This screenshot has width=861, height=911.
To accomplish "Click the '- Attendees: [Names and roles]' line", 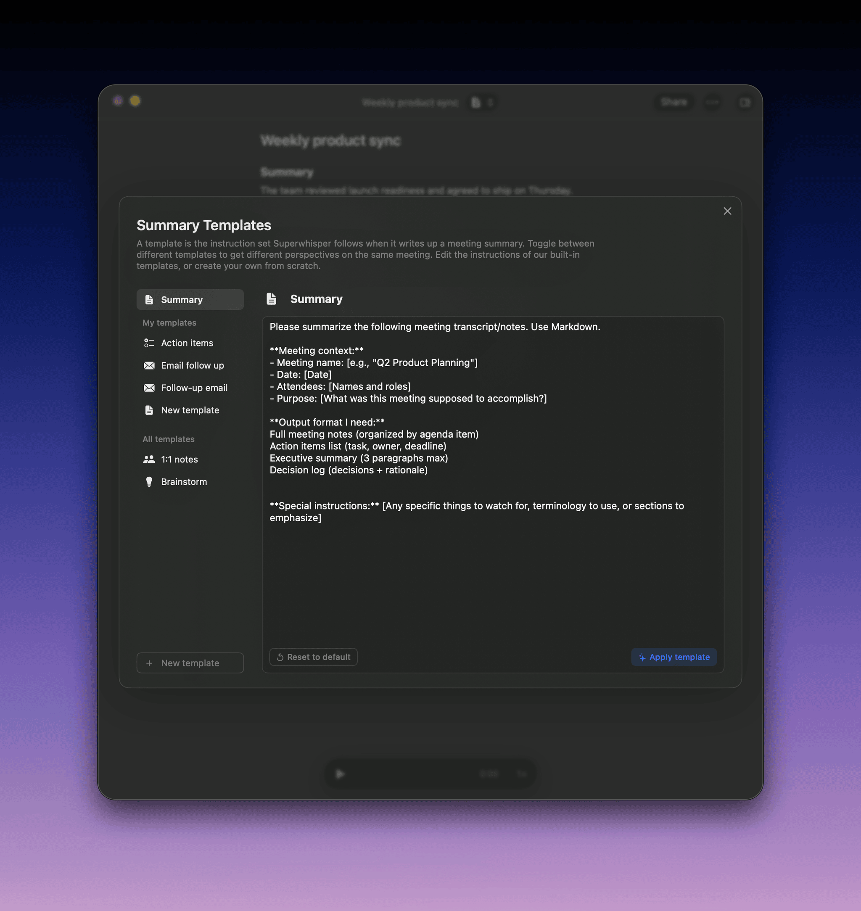I will (x=340, y=386).
